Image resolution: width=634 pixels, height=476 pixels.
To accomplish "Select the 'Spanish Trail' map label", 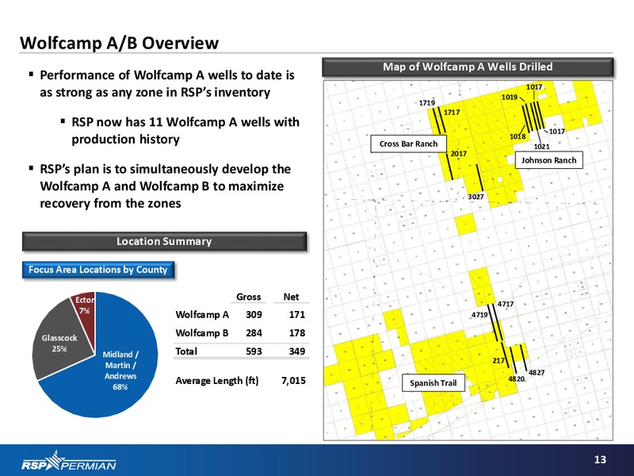I will click(433, 383).
